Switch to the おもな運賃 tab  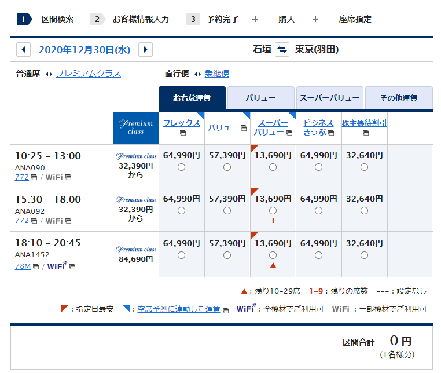tap(192, 98)
